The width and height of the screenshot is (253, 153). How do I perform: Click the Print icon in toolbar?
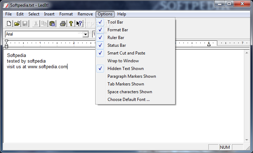(63, 24)
